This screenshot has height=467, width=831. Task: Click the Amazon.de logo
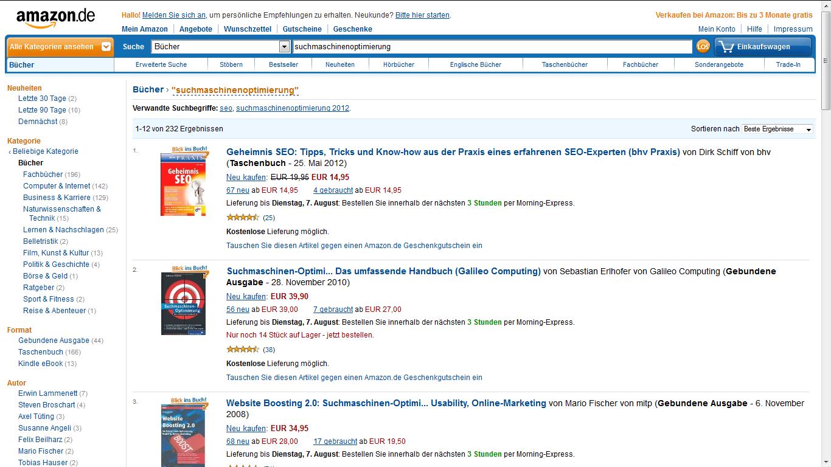pyautogui.click(x=55, y=18)
